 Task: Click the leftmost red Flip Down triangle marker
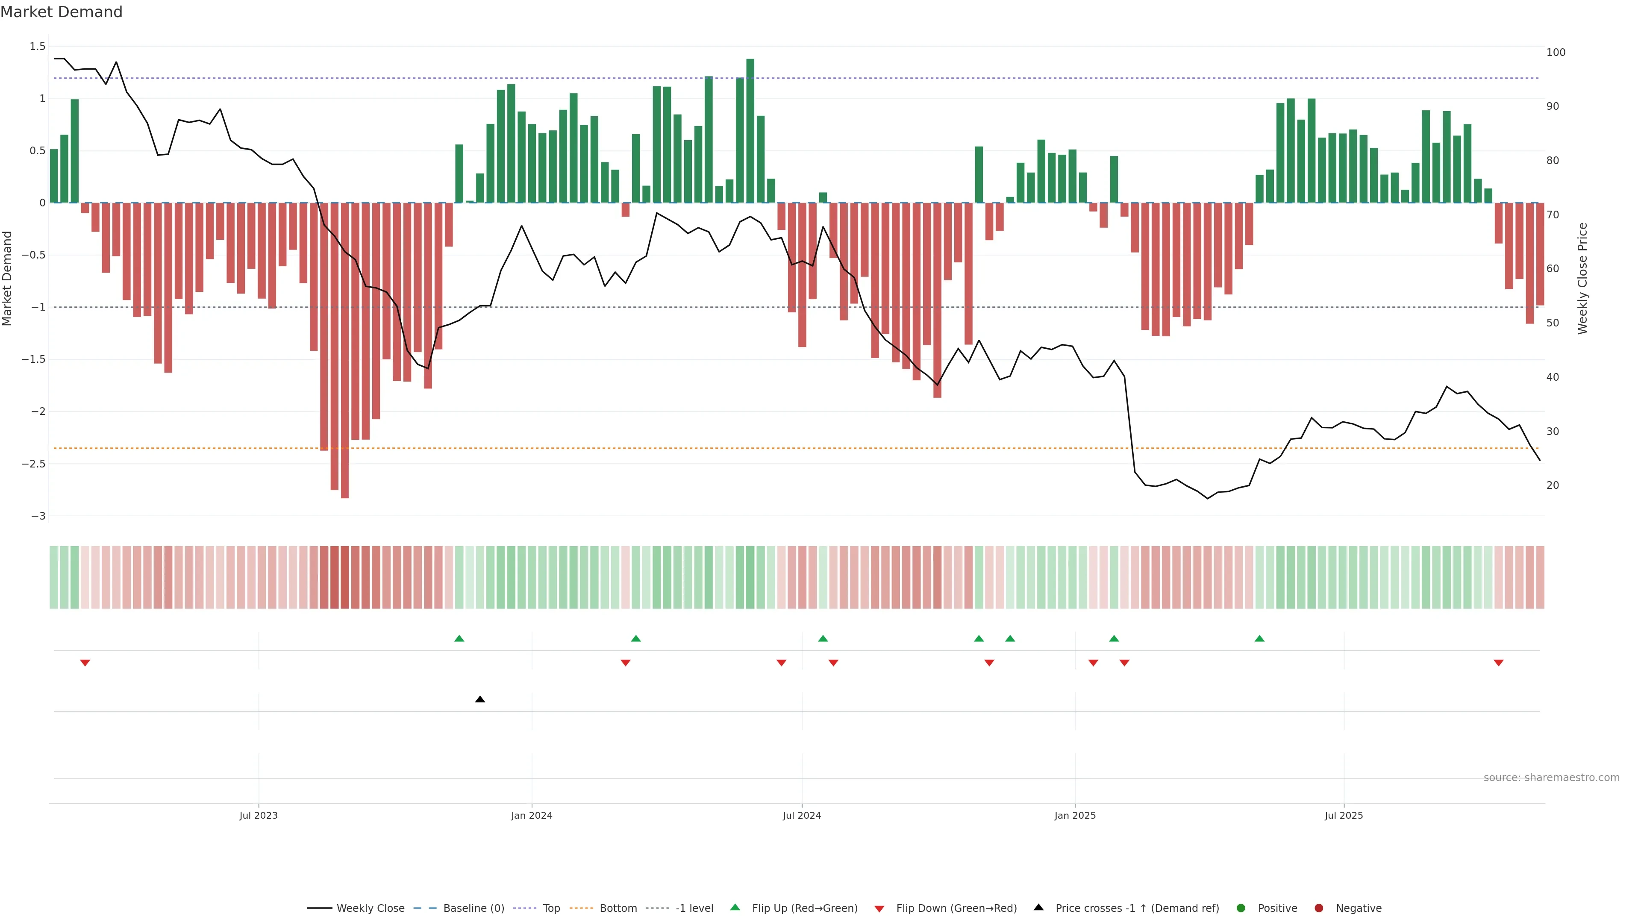[85, 663]
